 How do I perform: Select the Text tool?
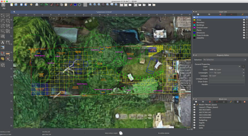(x=3, y=42)
